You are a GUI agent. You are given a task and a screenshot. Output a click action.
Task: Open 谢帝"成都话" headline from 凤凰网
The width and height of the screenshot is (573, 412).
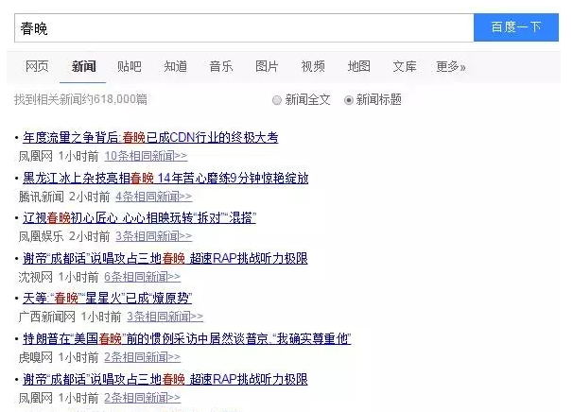tap(165, 380)
